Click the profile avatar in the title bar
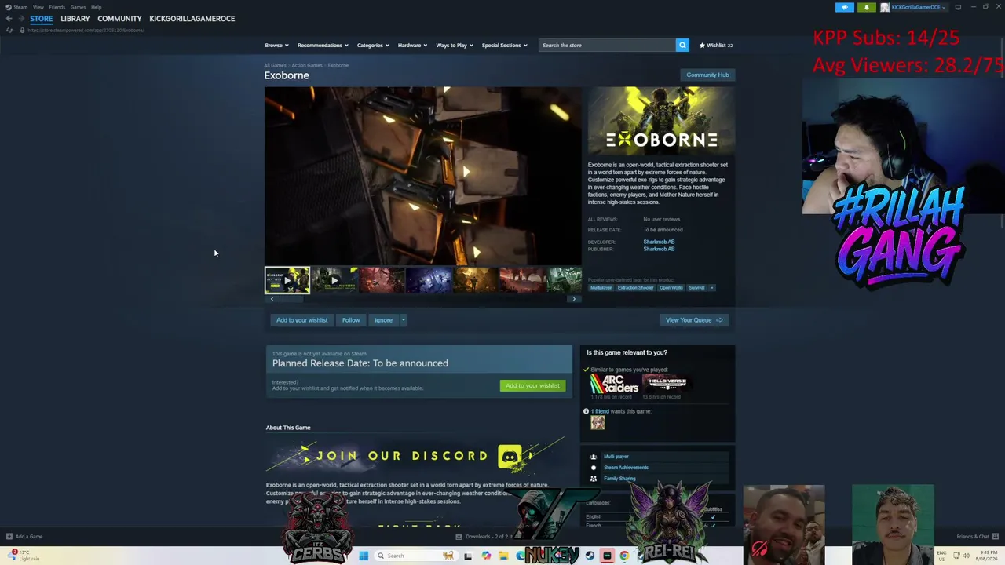The image size is (1005, 565). click(885, 7)
